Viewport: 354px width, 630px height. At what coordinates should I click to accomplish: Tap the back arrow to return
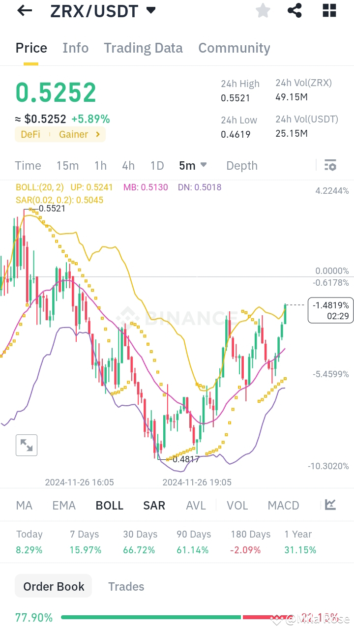tap(25, 10)
